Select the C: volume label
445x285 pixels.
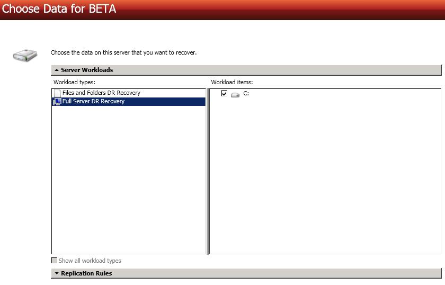[246, 93]
